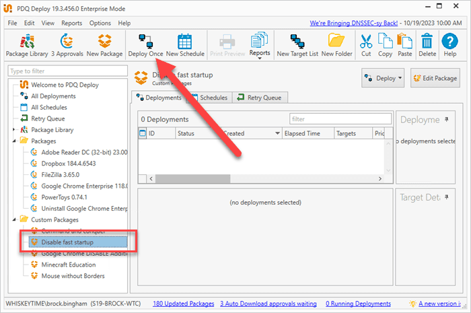Click the Cut scissors icon
The width and height of the screenshot is (471, 313).
click(366, 45)
